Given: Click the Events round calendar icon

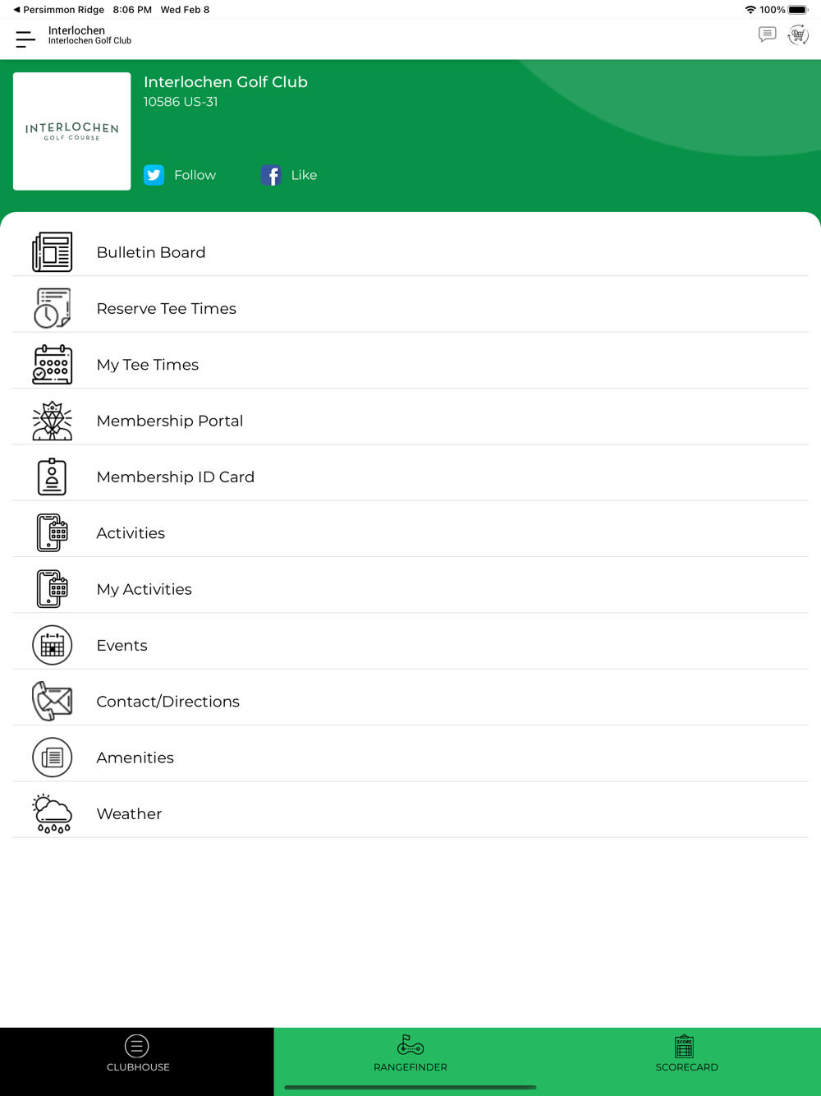Looking at the screenshot, I should click(x=53, y=645).
